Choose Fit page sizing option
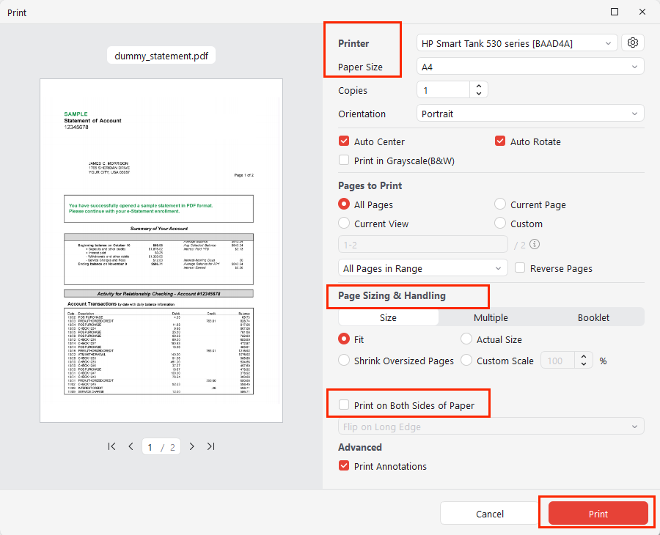The image size is (660, 535). 344,339
